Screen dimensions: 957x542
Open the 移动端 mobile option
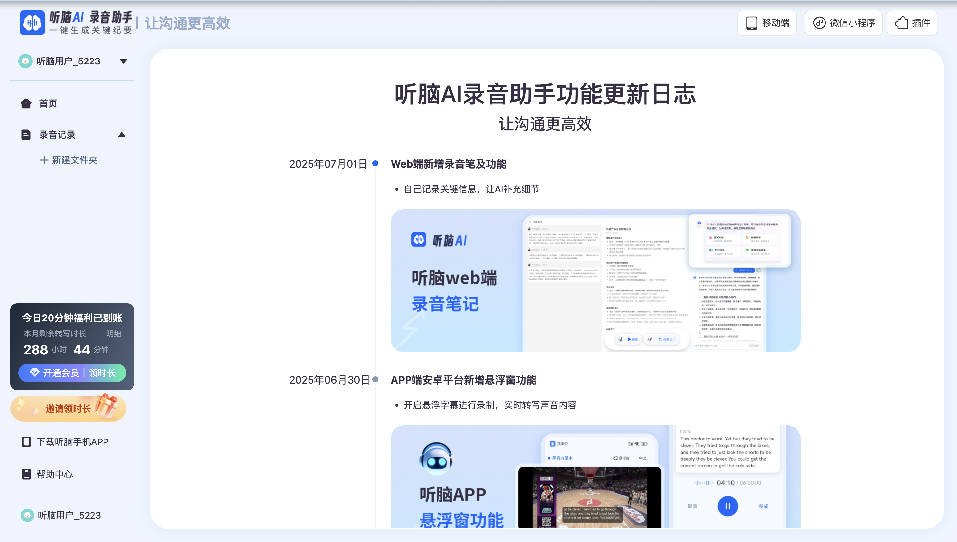pos(767,23)
